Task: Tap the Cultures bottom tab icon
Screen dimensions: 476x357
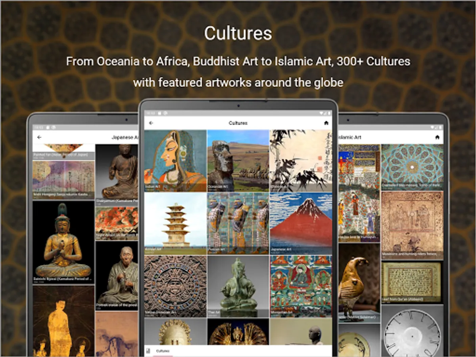Action: (x=148, y=351)
